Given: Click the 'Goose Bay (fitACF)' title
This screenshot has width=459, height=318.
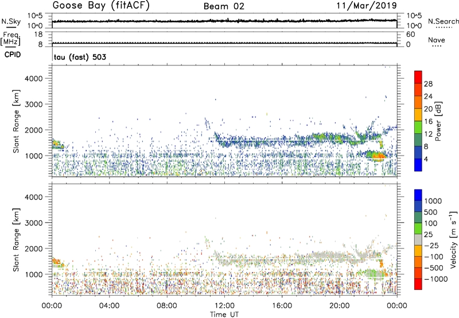Looking at the screenshot, I should [101, 6].
